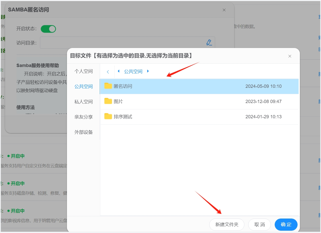Select the 排序测试 folder name
The height and width of the screenshot is (233, 321).
(x=123, y=117)
